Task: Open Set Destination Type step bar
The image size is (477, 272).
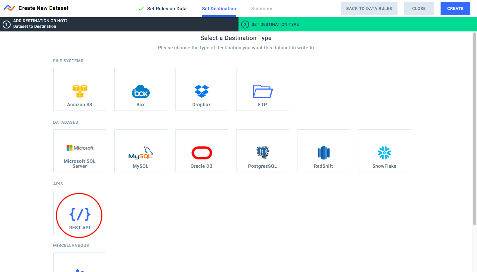Action: pyautogui.click(x=358, y=24)
